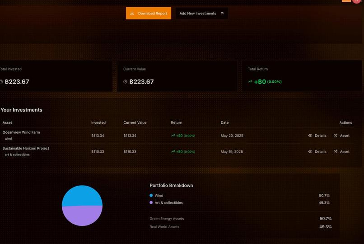Click the arrow icon beside Add New Investments
Screen dimensions: 364x244
point(222,13)
